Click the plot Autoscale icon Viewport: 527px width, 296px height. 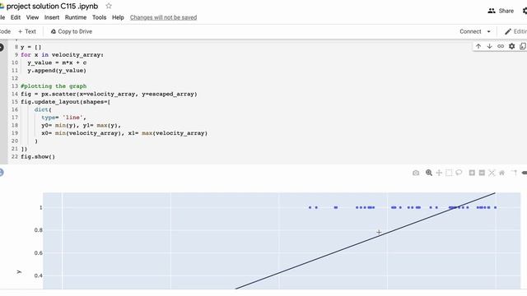492,173
